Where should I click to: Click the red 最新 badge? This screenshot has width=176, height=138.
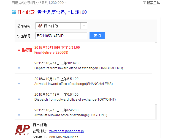(x=27, y=50)
